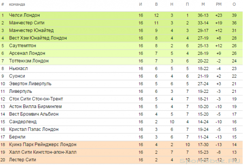Open Астон Вилла Бирмингем team row
243x167 pixels.
coord(35,106)
